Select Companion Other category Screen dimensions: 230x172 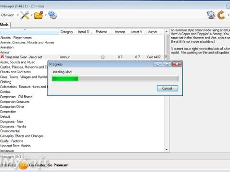point(12,107)
